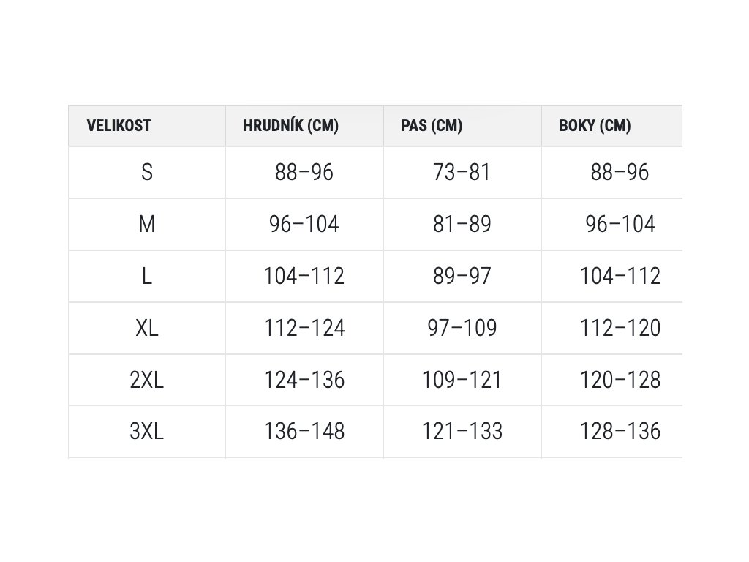
Task: Click the PAS (CM) column header
Action: pos(432,126)
